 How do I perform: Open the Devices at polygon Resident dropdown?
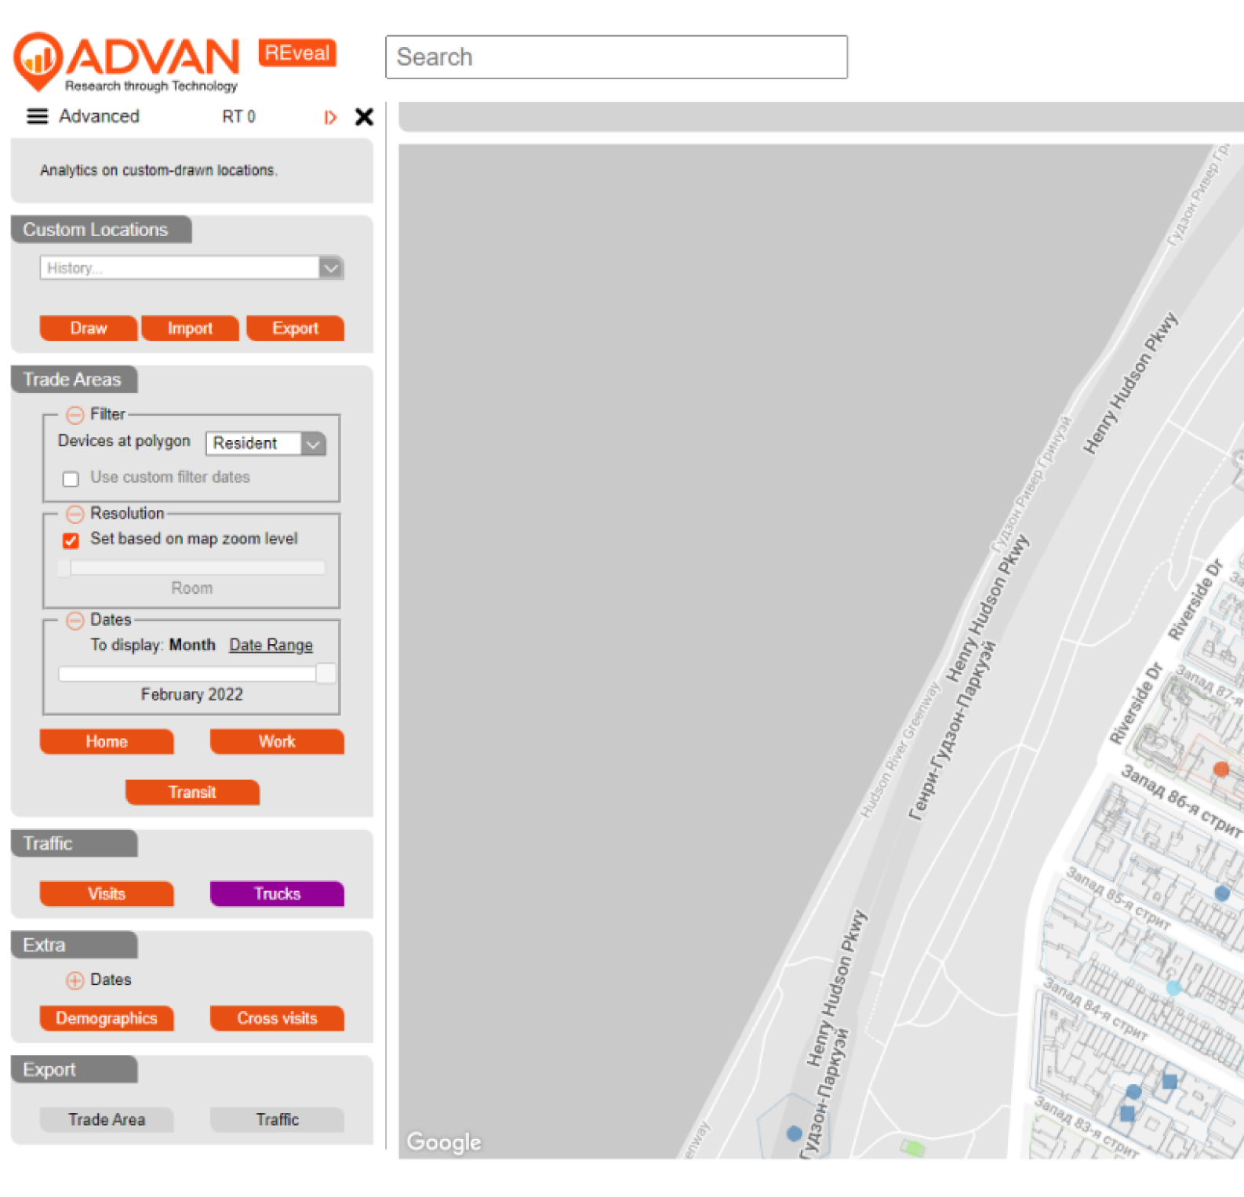coord(265,443)
